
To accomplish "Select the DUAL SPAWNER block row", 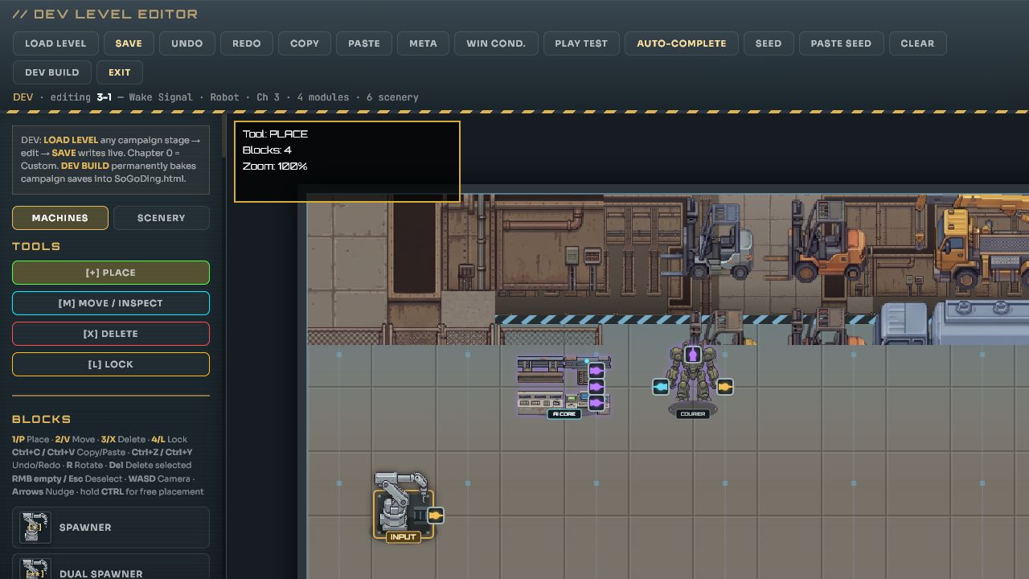I will click(x=111, y=567).
